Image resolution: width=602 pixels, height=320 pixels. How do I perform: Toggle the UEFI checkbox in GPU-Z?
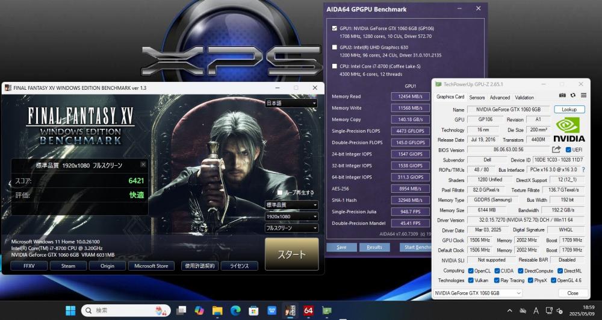pyautogui.click(x=568, y=150)
